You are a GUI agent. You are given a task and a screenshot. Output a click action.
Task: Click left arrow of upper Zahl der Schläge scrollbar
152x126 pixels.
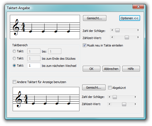click(112, 30)
